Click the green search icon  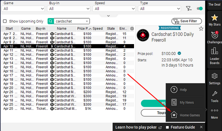(x=50, y=21)
